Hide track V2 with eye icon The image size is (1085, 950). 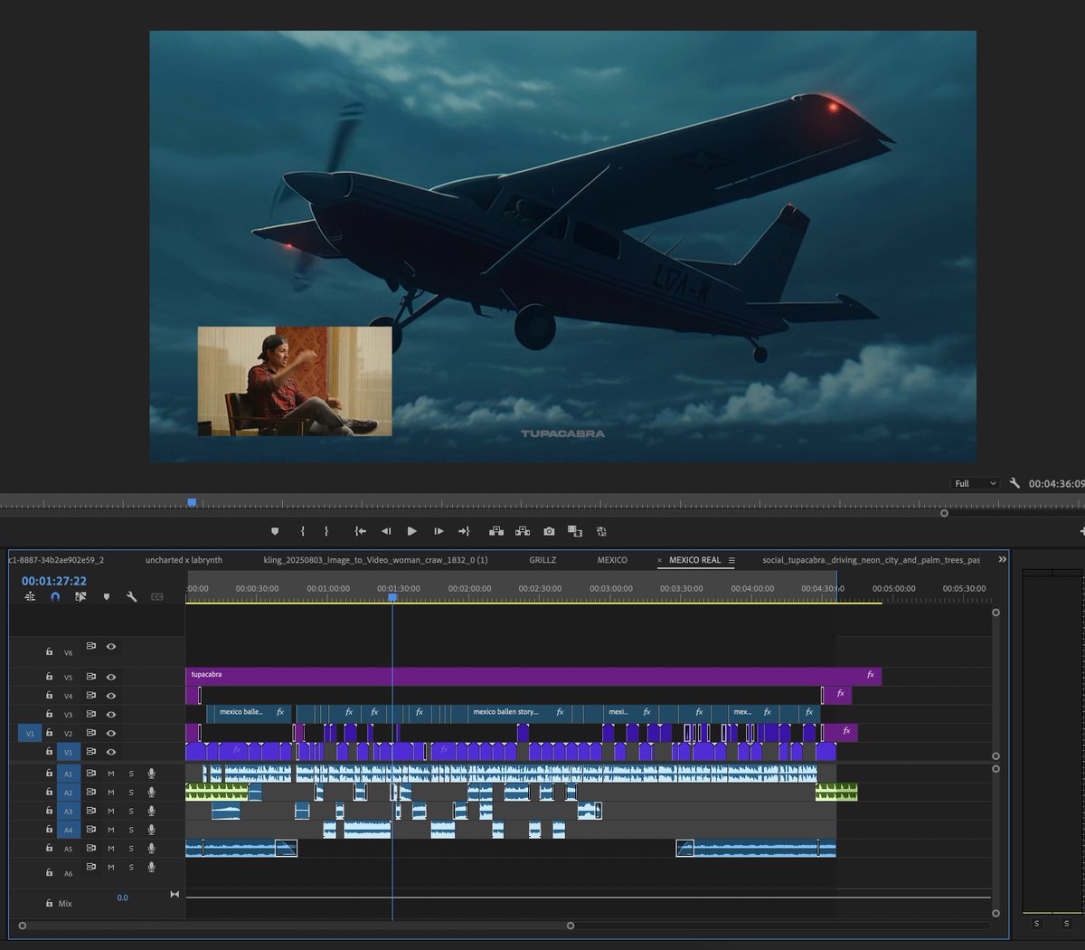click(x=111, y=733)
